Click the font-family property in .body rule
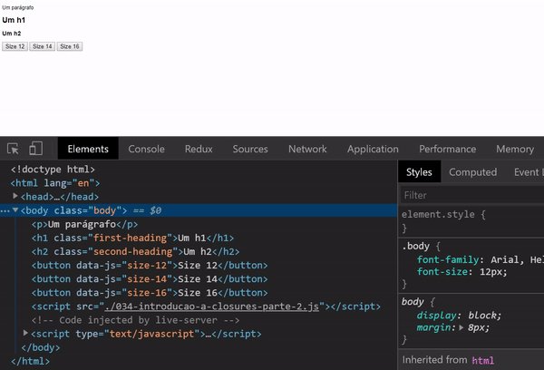This screenshot has width=544, height=370. coord(448,259)
